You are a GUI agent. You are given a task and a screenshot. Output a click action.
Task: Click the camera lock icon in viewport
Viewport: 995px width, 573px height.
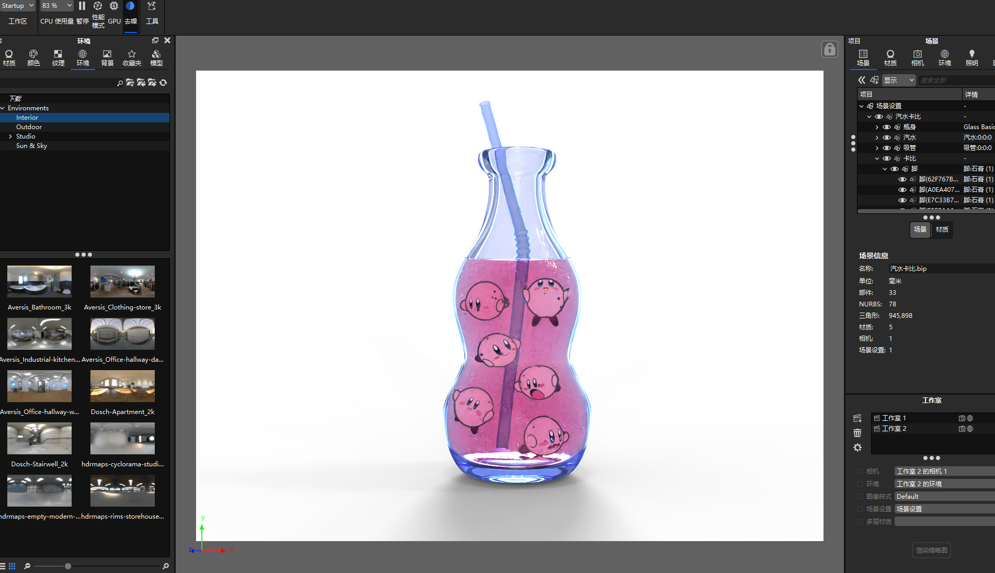click(x=829, y=50)
